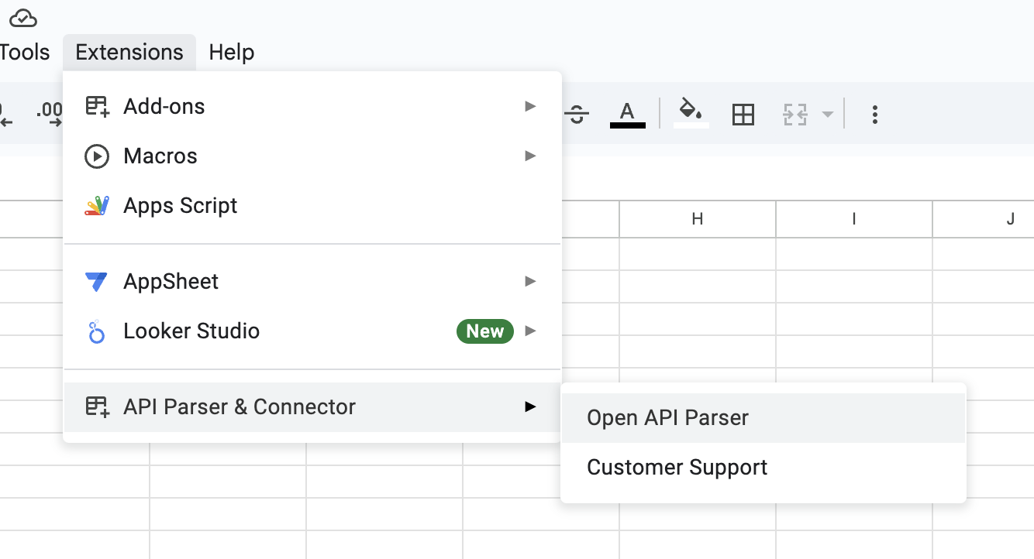Select column I header
This screenshot has width=1034, height=559.
point(854,219)
